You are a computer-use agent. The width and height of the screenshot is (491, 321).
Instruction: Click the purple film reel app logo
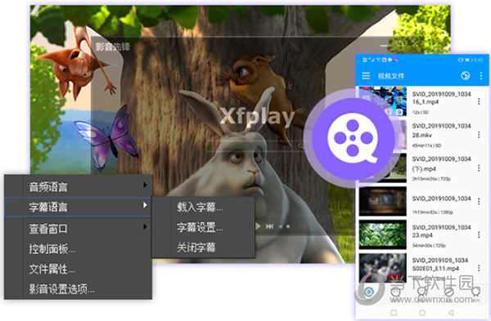coord(353,138)
